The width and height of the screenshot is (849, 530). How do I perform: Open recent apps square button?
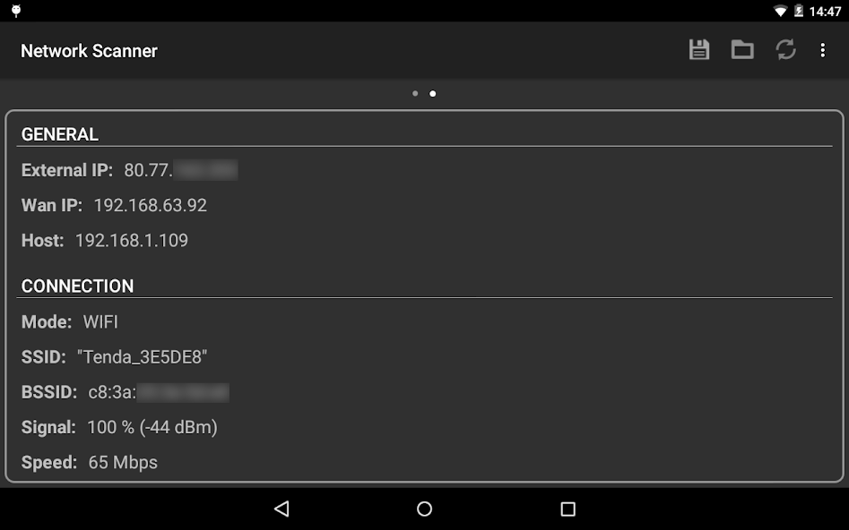tap(567, 509)
